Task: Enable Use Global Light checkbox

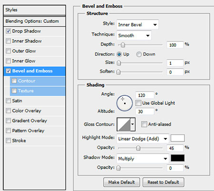Action: [138, 103]
